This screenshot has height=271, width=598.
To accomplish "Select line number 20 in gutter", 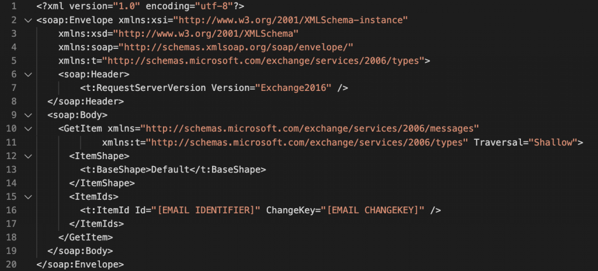I will (x=11, y=265).
